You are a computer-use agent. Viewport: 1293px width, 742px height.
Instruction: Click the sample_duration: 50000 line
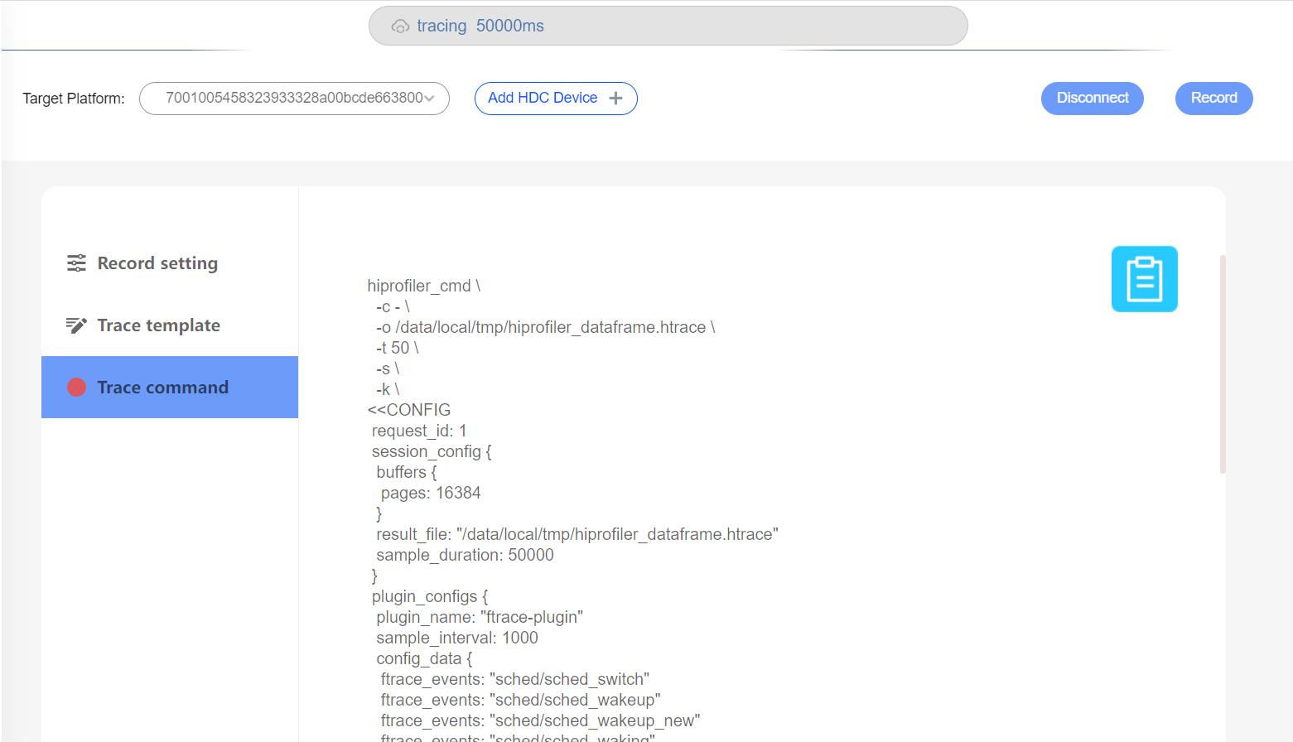click(x=465, y=555)
